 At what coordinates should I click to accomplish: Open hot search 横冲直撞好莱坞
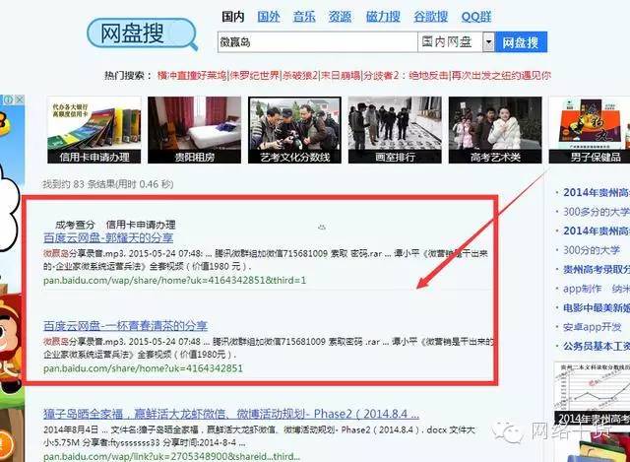(192, 75)
